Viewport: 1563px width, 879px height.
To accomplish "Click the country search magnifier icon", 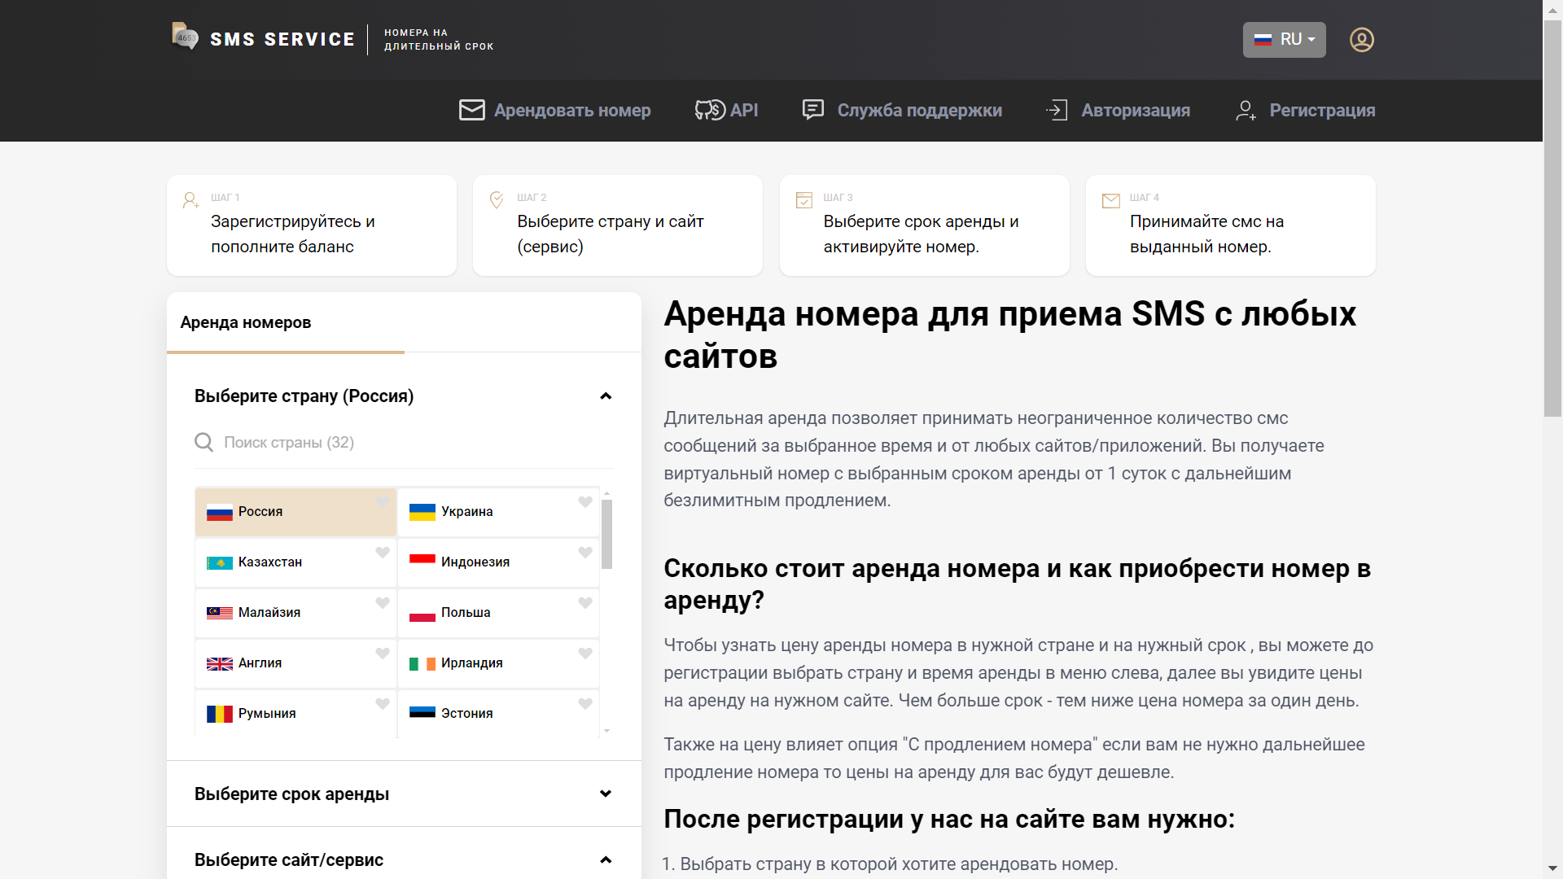I will pyautogui.click(x=204, y=442).
